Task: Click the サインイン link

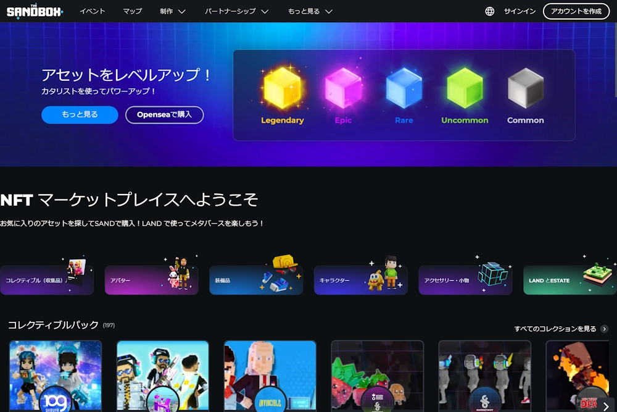Action: click(520, 11)
